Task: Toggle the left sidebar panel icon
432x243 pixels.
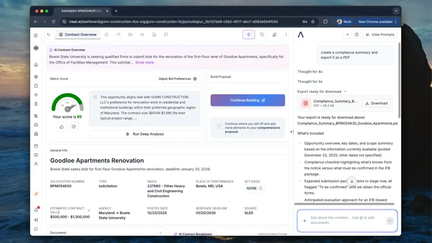Action: pyautogui.click(x=36, y=35)
